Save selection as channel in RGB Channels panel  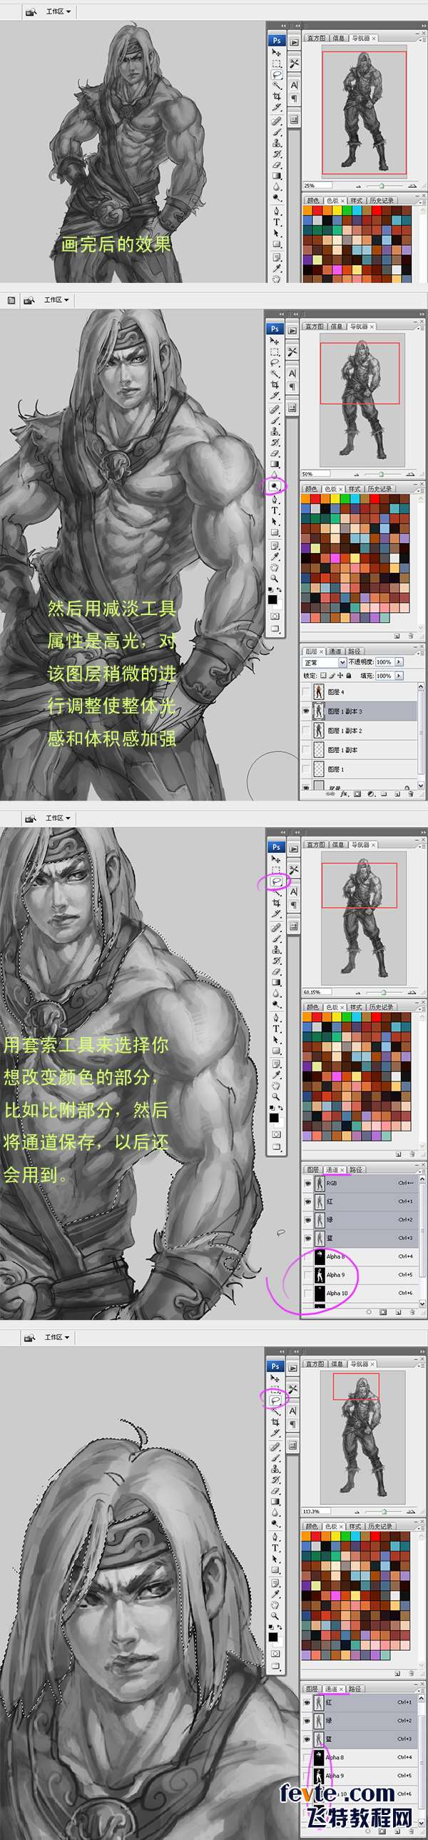(x=383, y=1312)
